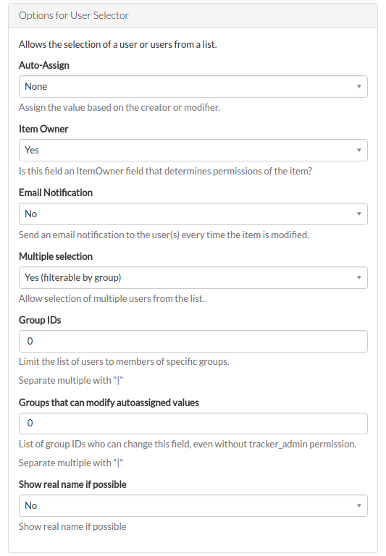This screenshot has width=386, height=556.
Task: Click the Auto-Assign dropdown arrow icon
Action: click(359, 87)
